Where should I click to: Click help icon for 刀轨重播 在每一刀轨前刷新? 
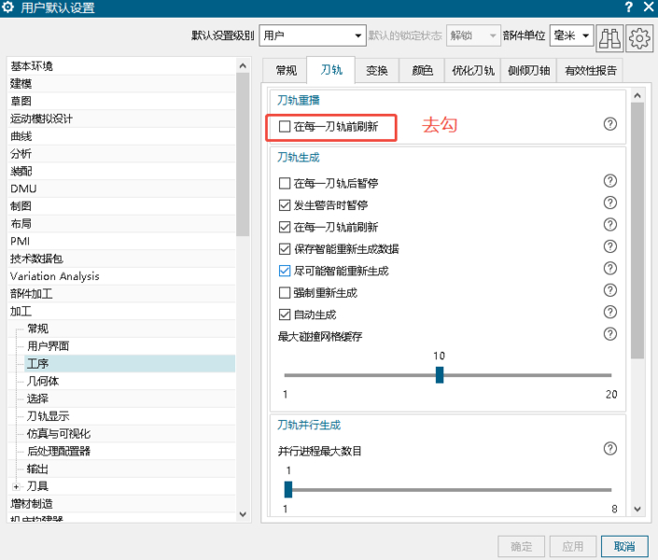pos(609,124)
